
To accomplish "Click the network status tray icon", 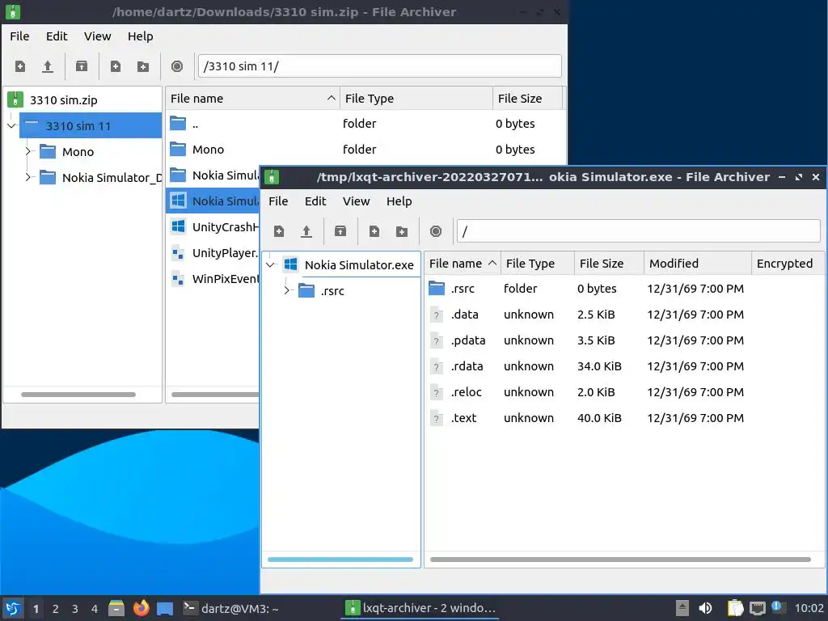I will 757,608.
